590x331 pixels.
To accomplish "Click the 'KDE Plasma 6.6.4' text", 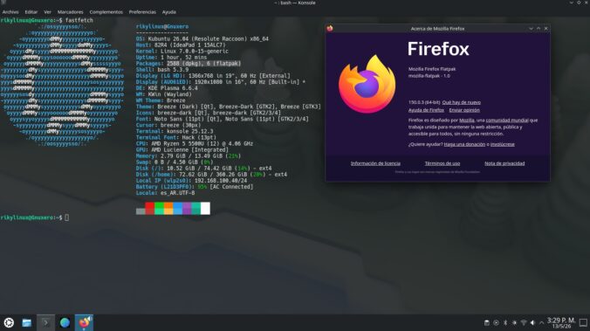I will (173, 88).
